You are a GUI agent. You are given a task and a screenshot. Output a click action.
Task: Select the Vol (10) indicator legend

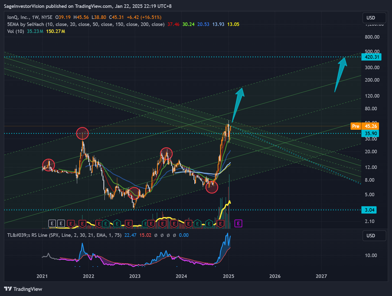tap(16, 31)
